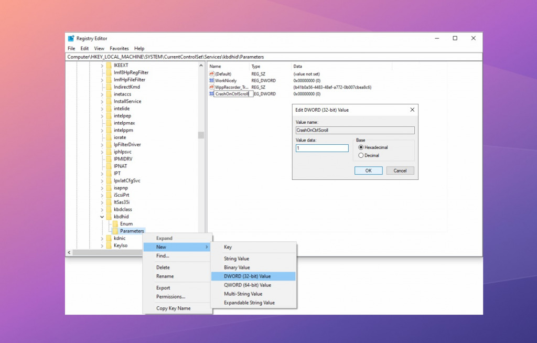This screenshot has width=537, height=343.
Task: Confirm the DWORD edit with OK
Action: pos(369,170)
